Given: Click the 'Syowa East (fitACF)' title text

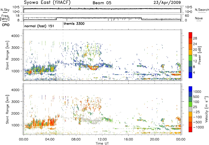Looking at the screenshot, I should [x=47, y=2].
